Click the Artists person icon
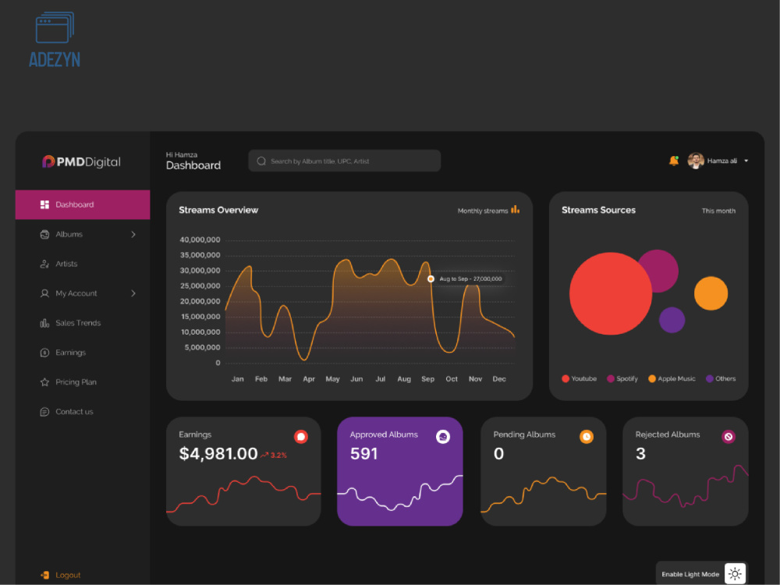780x585 pixels. 44,264
